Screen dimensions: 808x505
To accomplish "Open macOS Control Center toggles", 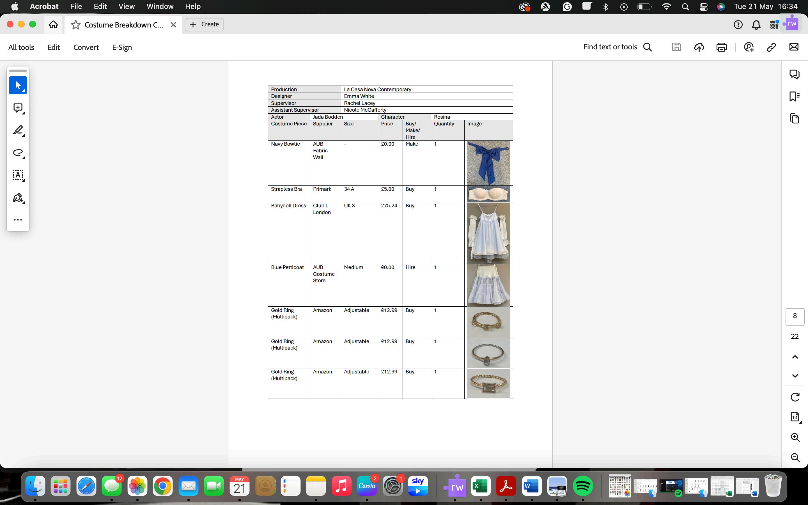I will pyautogui.click(x=704, y=7).
